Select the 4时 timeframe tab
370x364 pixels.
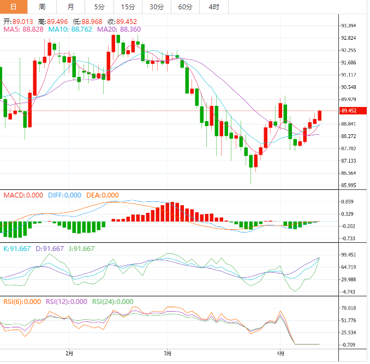click(214, 7)
